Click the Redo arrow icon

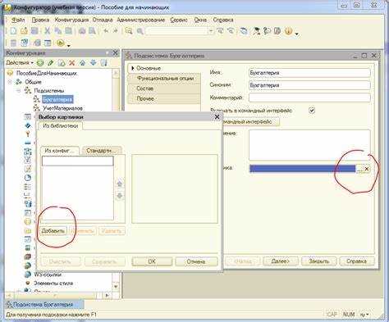pyautogui.click(x=116, y=31)
